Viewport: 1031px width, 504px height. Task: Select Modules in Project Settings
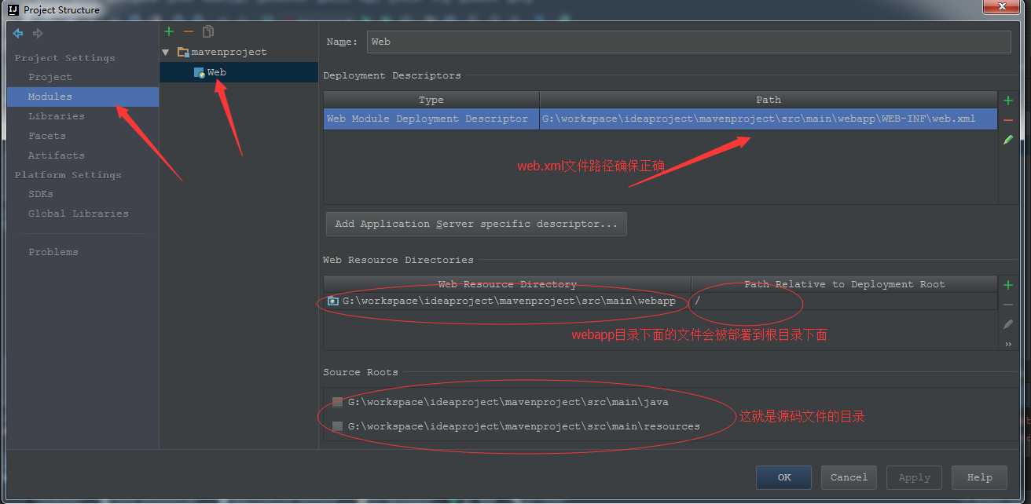[x=83, y=97]
